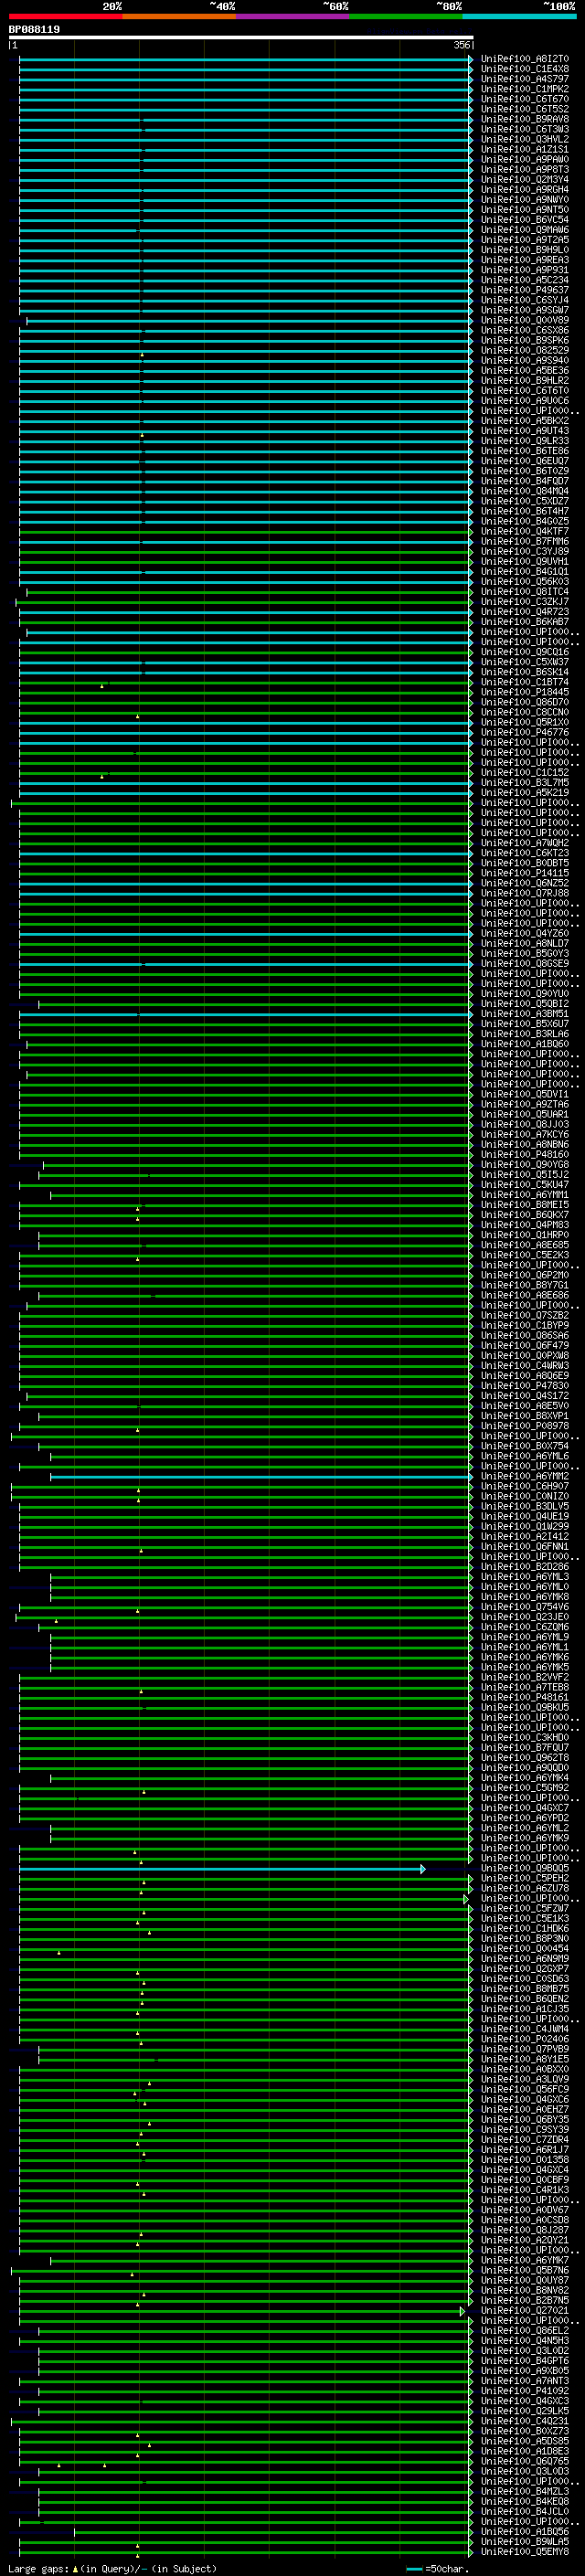
Task: Select hit label UniRef100_A4S797
Action: 525,79
